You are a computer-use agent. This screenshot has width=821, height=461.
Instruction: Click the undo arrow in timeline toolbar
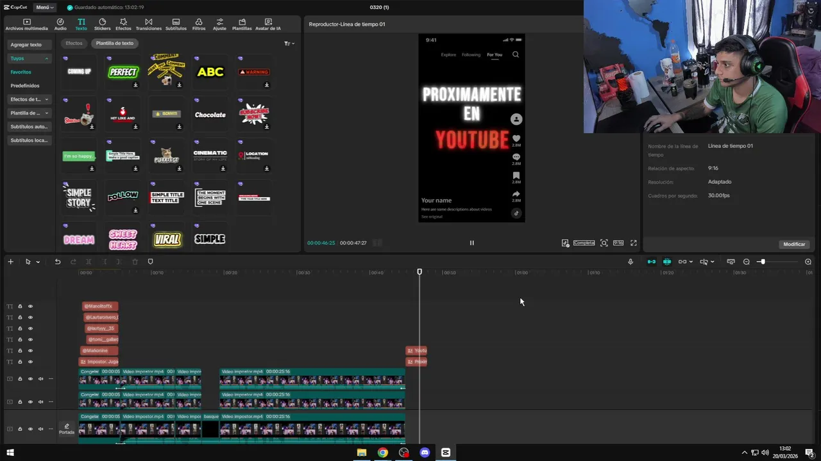coord(58,261)
